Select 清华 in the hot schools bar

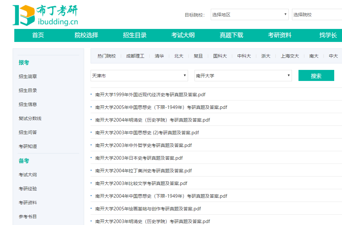159,56
